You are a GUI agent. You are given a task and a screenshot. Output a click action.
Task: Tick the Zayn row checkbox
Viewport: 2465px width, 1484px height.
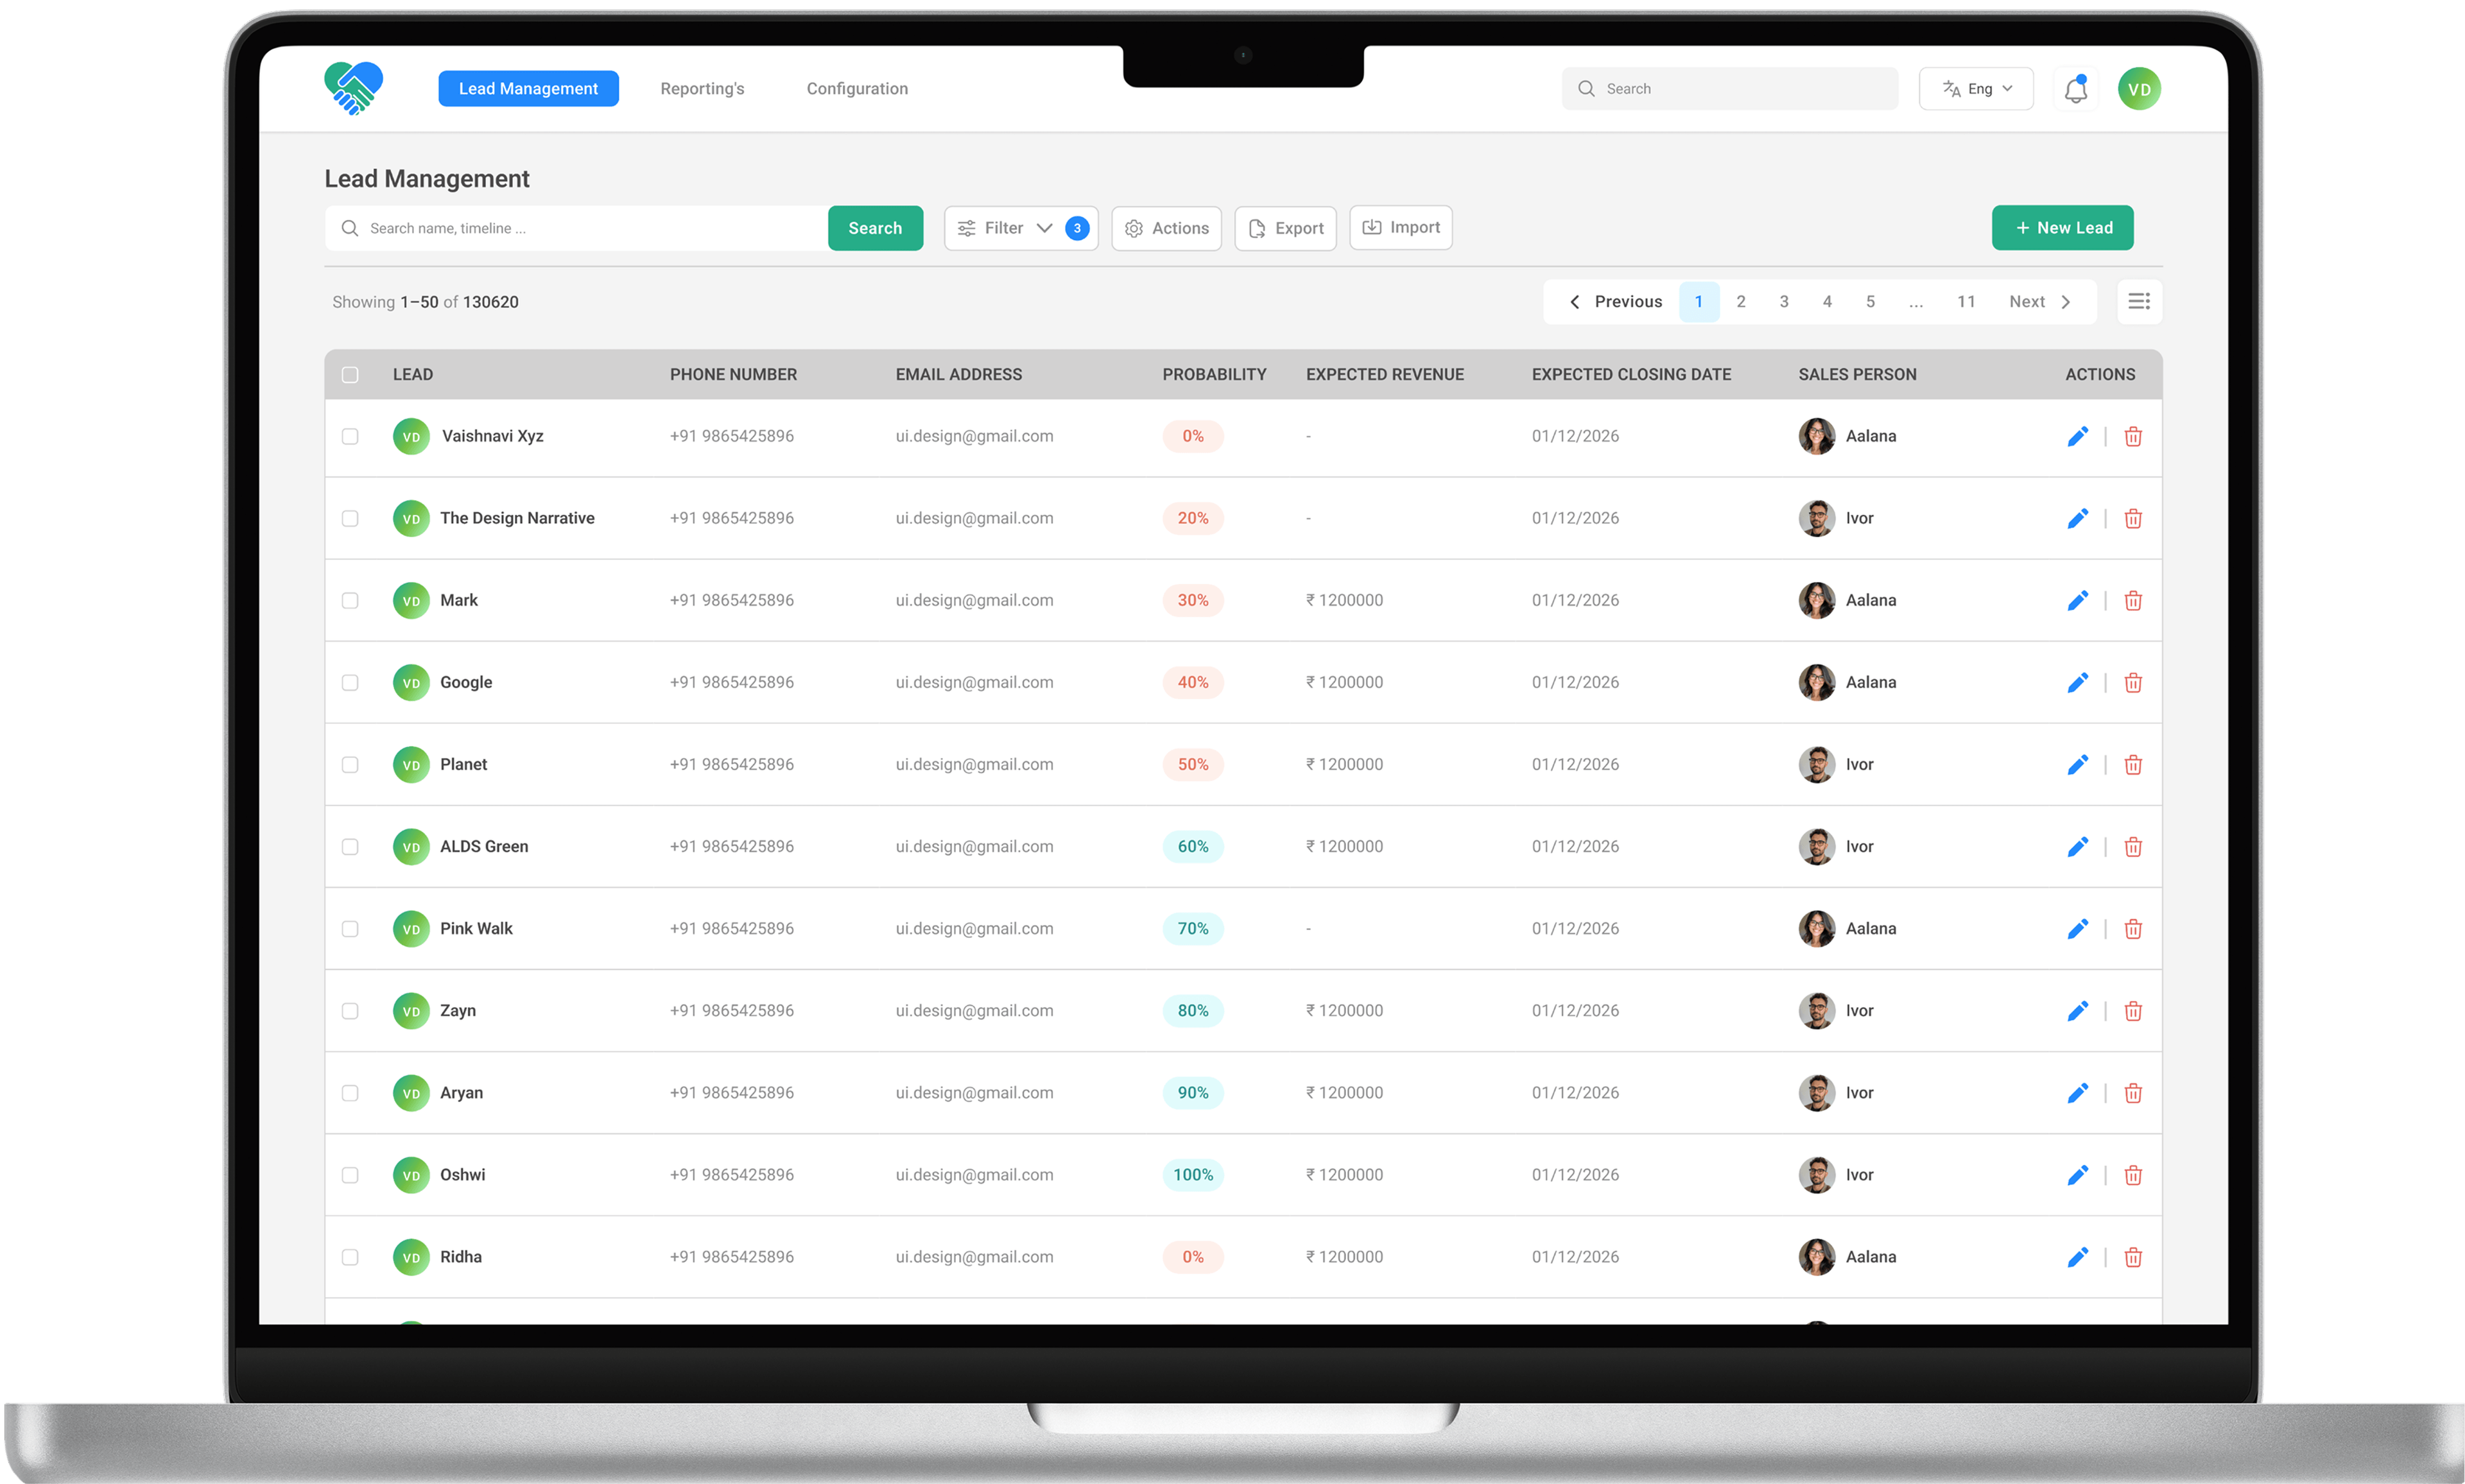[350, 1010]
